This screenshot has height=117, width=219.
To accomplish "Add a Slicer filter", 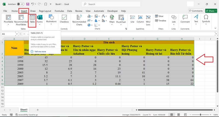I will [159, 16].
